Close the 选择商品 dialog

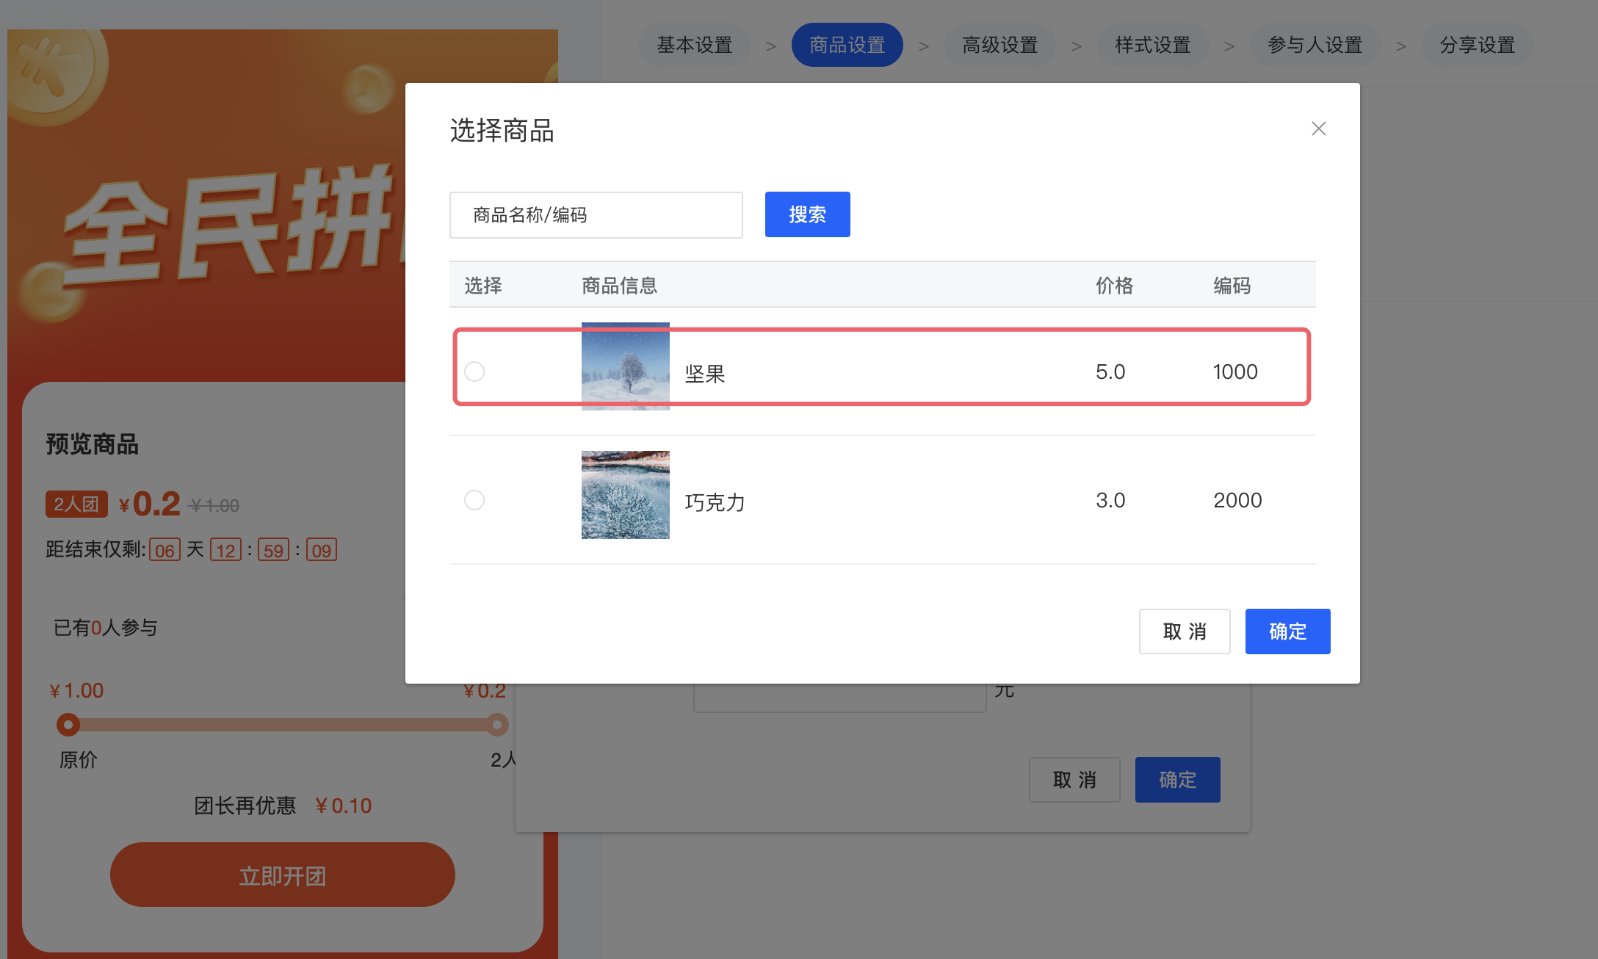tap(1318, 129)
